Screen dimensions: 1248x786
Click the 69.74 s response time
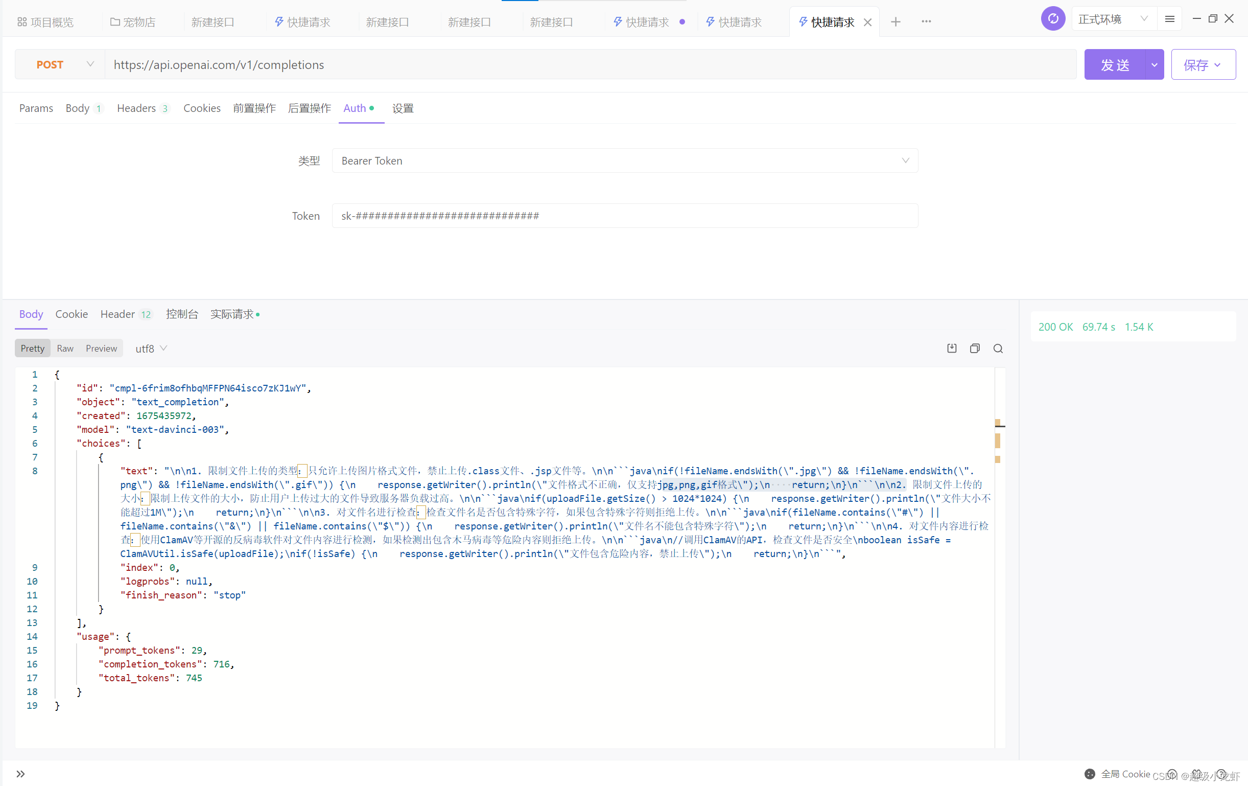(1099, 327)
